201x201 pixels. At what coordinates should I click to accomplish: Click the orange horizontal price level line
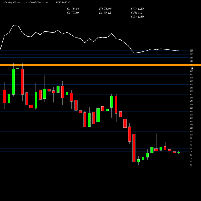tap(100, 65)
